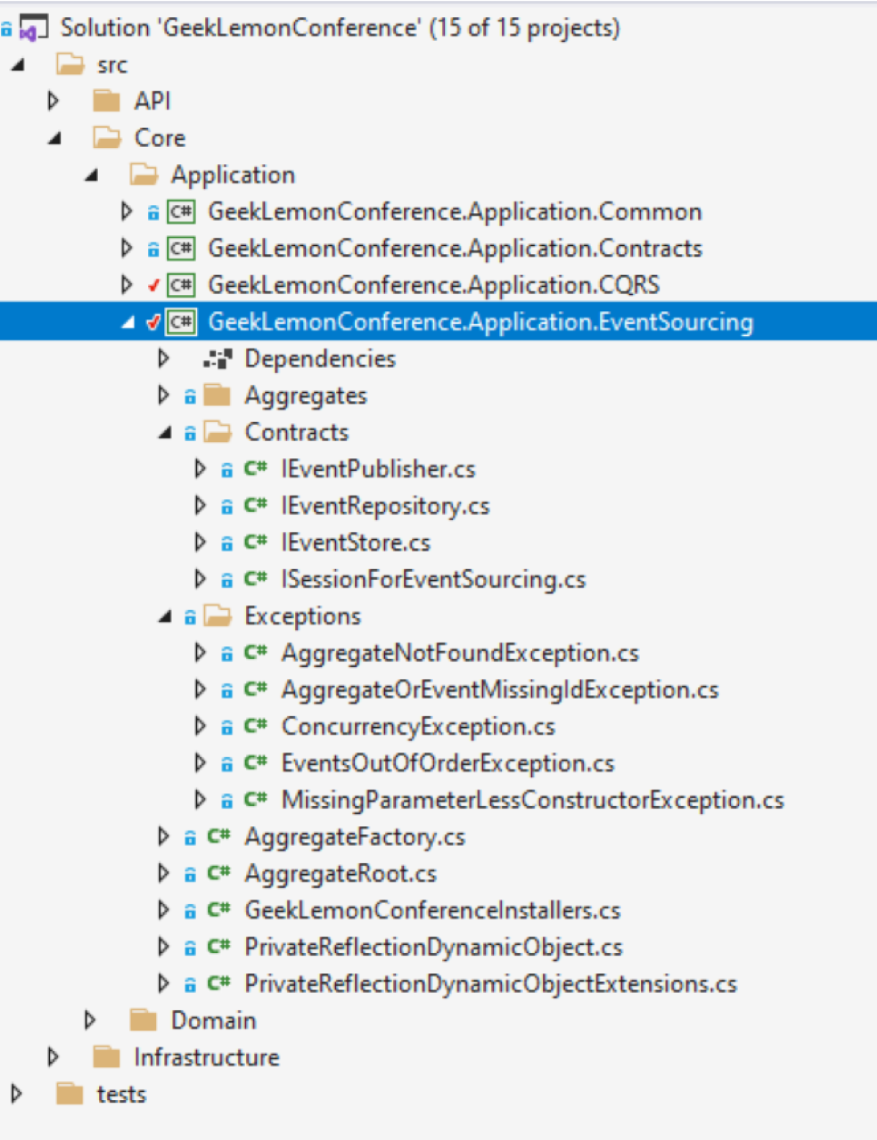This screenshot has height=1140, width=877.
Task: Select the Aggregates folder label
Action: click(x=306, y=396)
